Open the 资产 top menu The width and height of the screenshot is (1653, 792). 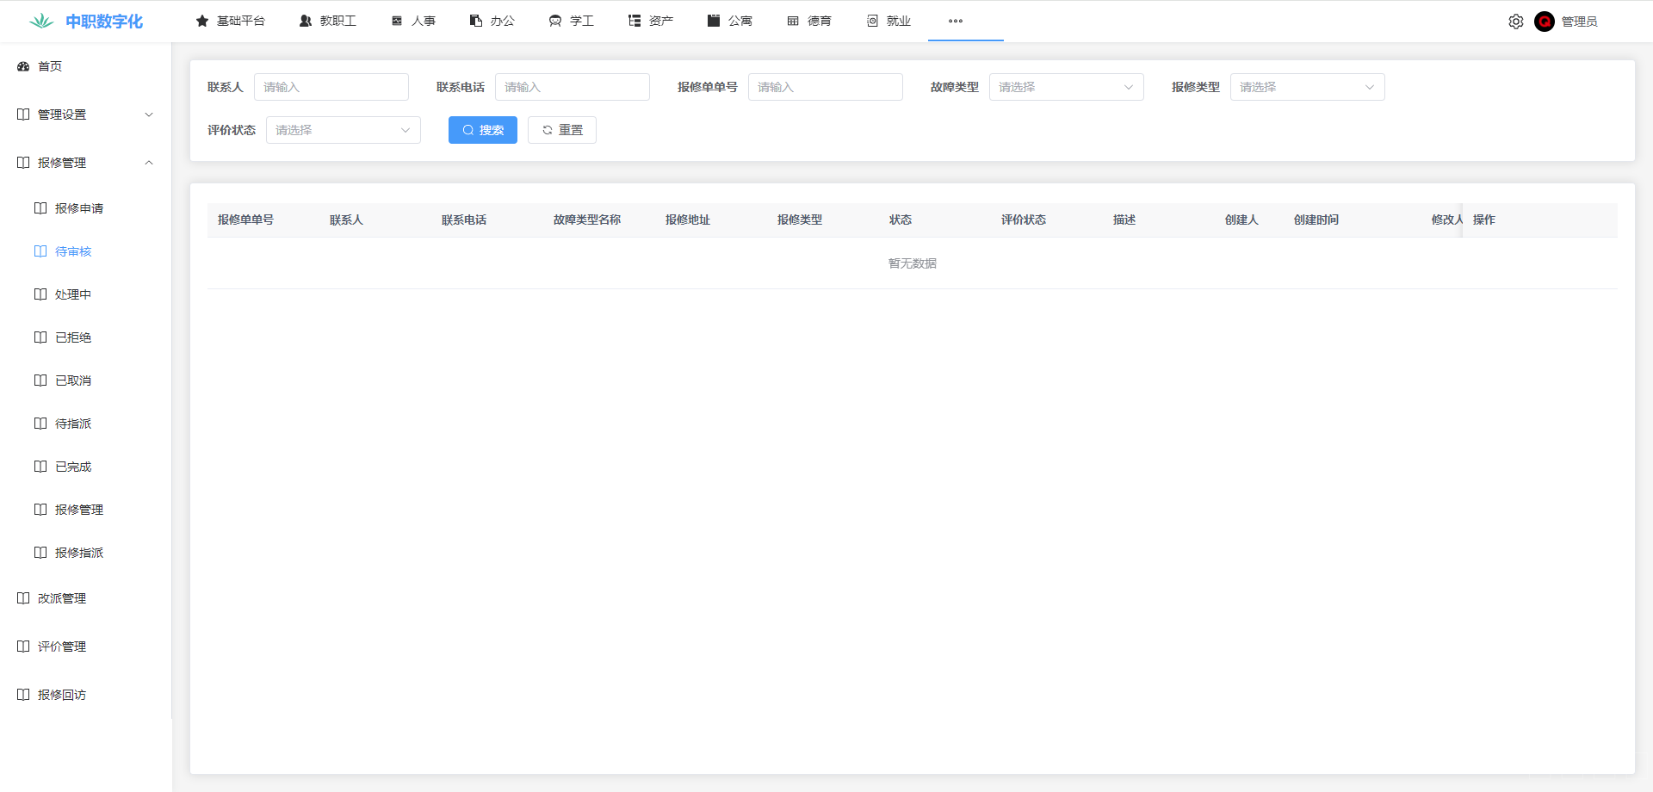pos(651,21)
